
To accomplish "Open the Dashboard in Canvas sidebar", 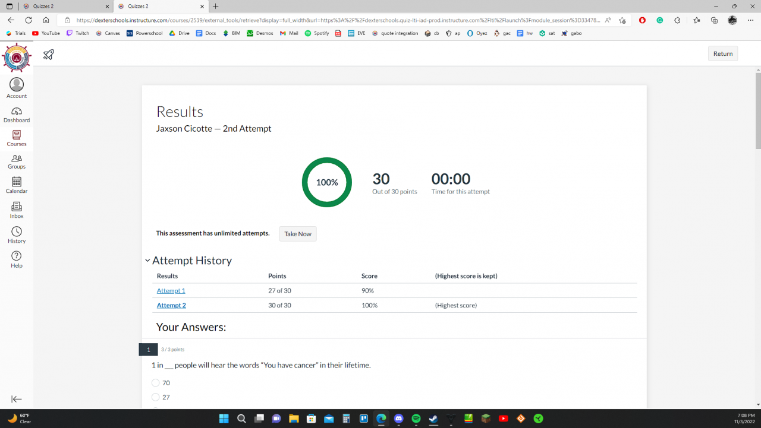I will pos(17,115).
